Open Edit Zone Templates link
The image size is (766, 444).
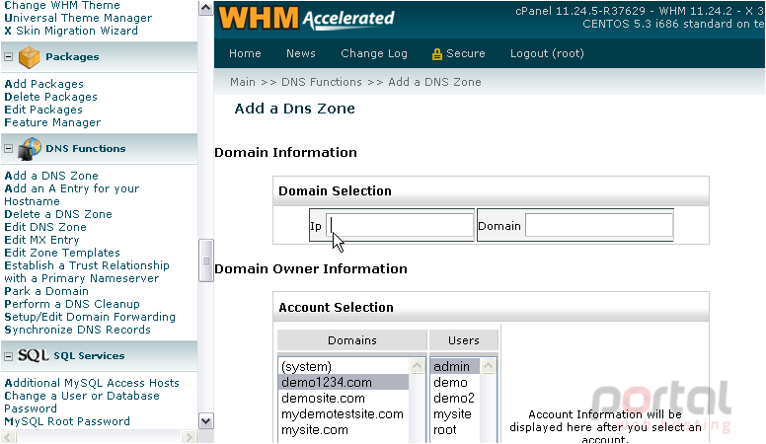62,253
